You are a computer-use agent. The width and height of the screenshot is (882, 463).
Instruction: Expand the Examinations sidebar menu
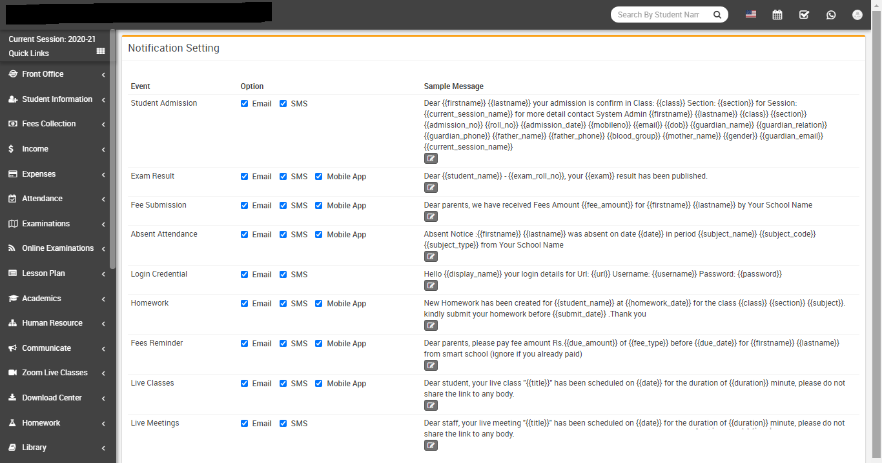(x=57, y=224)
